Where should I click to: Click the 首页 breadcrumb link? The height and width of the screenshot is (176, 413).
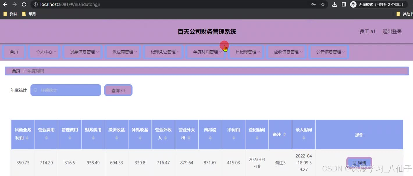tap(16, 71)
